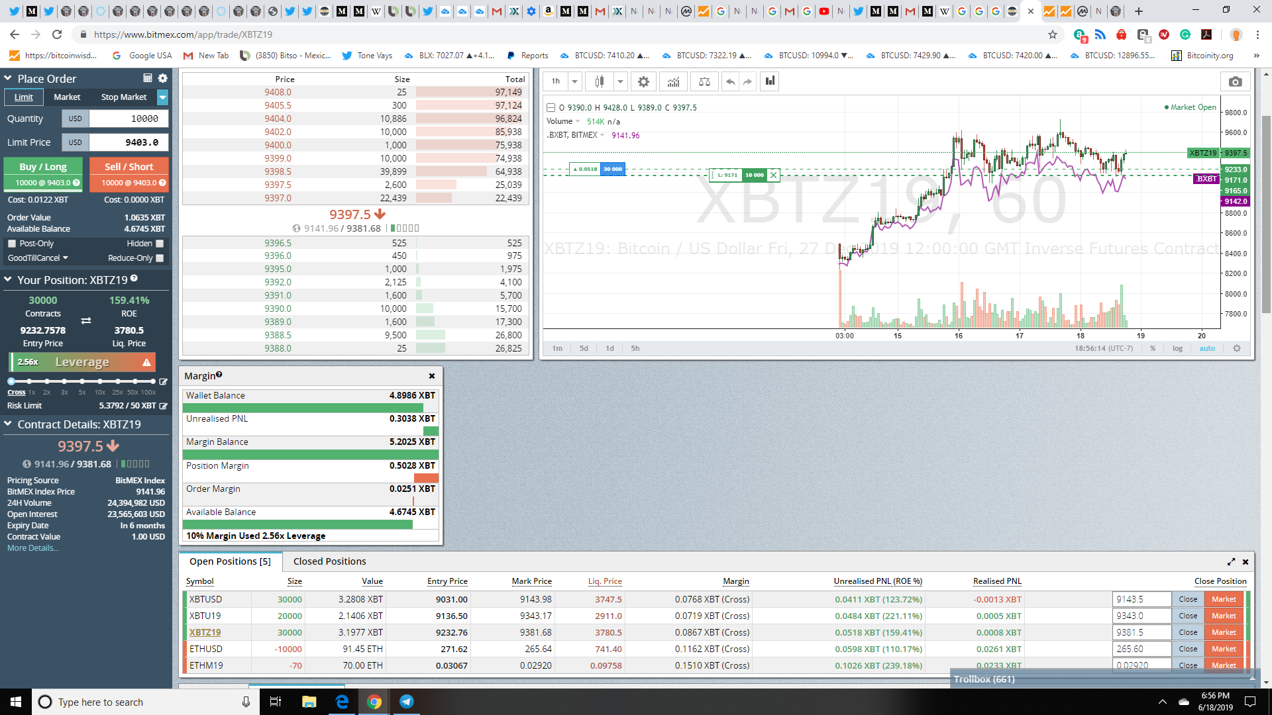Select the Stop Market order tab
Image resolution: width=1272 pixels, height=715 pixels.
point(124,97)
